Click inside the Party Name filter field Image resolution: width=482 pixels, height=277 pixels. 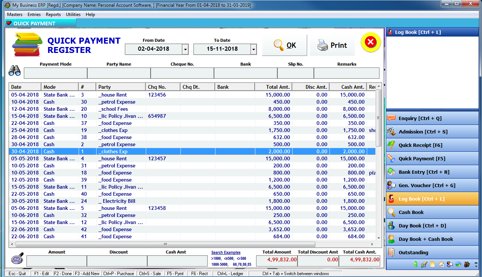[x=119, y=73]
